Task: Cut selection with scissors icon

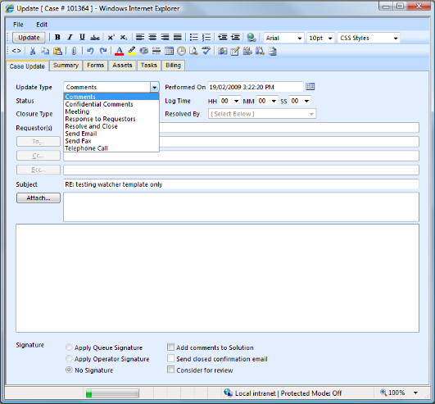Action: tap(33, 51)
